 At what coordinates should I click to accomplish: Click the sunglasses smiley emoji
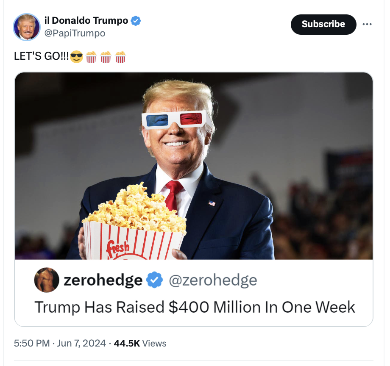(76, 56)
